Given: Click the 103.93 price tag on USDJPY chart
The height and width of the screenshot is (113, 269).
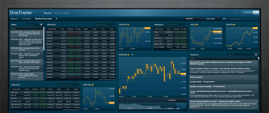Looking at the screenshot, I should [147, 28].
